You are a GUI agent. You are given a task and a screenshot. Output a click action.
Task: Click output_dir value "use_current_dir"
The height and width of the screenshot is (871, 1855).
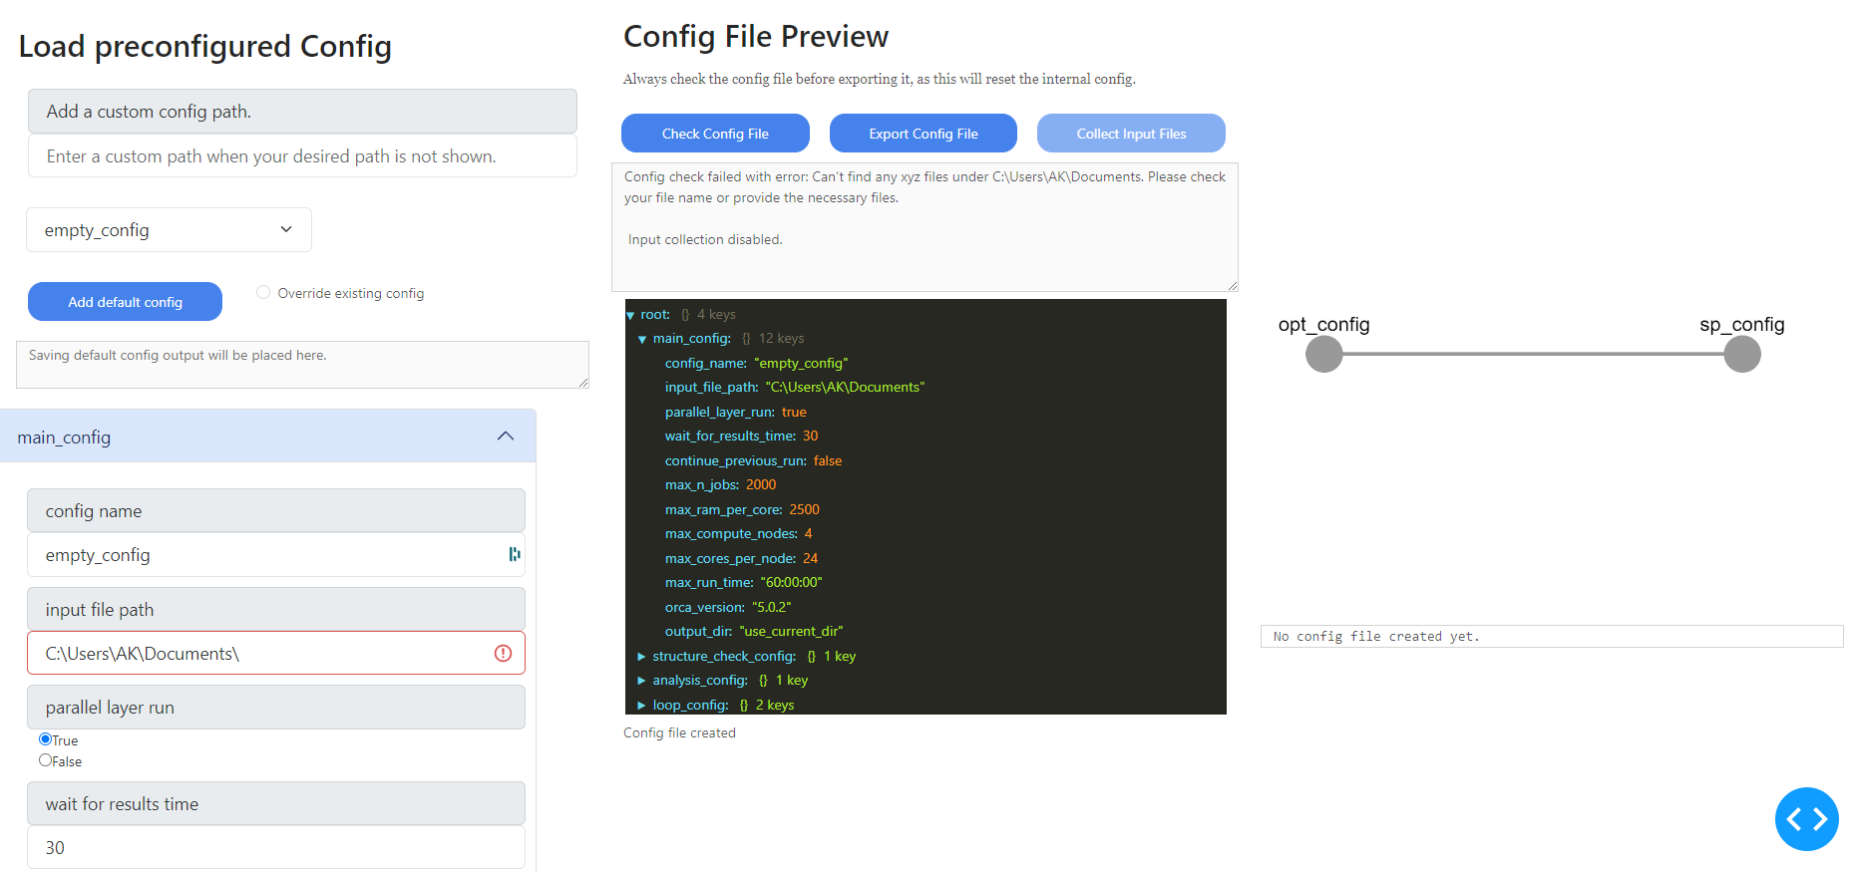pos(792,632)
